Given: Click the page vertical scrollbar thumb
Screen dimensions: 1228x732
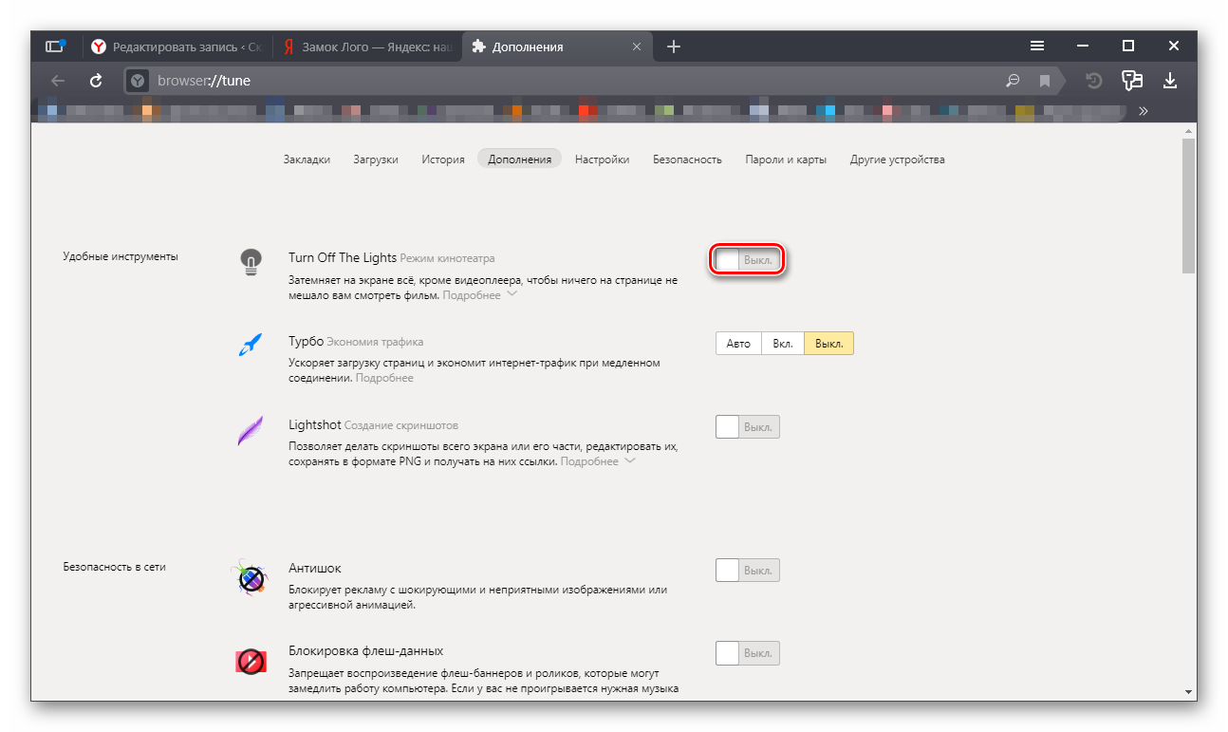Looking at the screenshot, I should (1188, 204).
